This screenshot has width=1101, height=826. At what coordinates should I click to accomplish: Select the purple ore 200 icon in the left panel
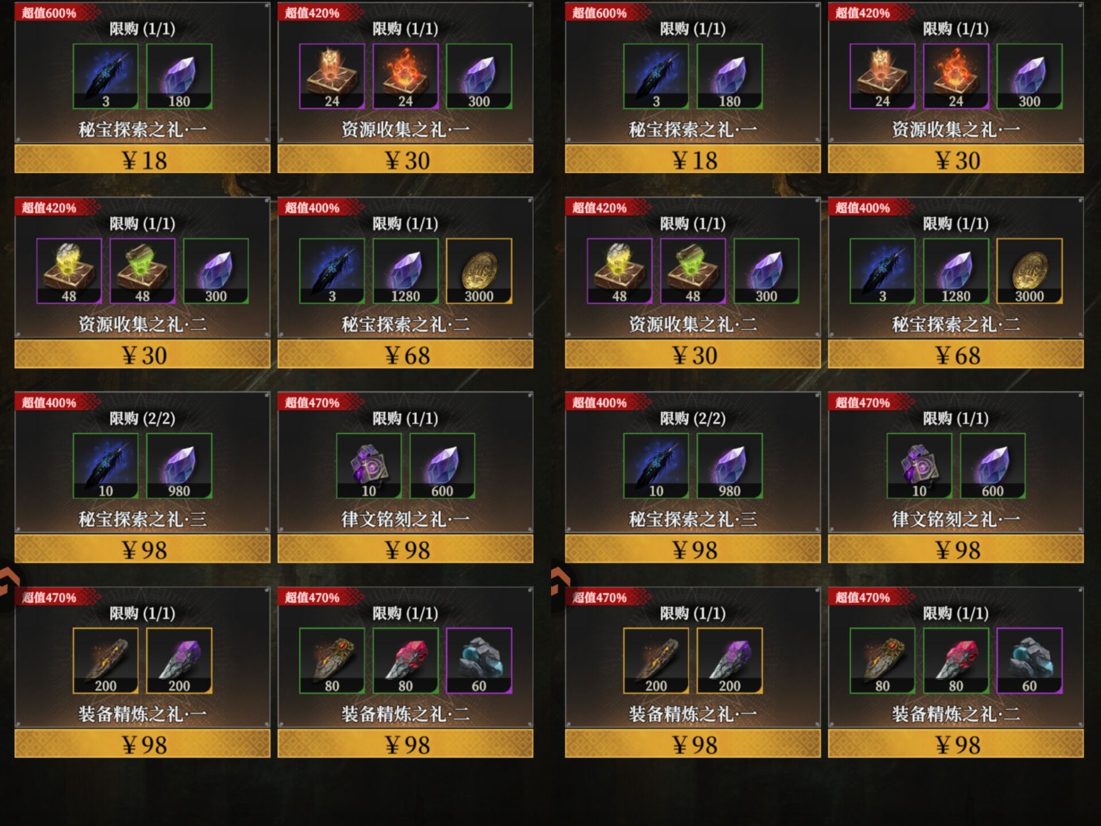click(179, 661)
